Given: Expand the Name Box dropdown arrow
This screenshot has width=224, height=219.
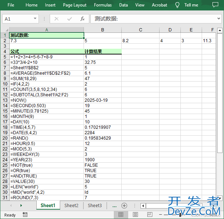Looking at the screenshot, I should pos(35,18).
